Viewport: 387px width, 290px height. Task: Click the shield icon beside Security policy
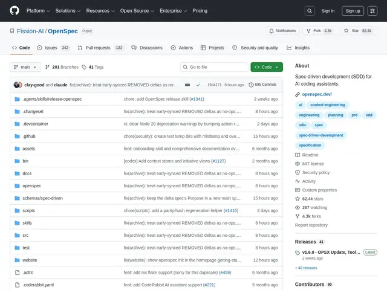click(x=298, y=172)
